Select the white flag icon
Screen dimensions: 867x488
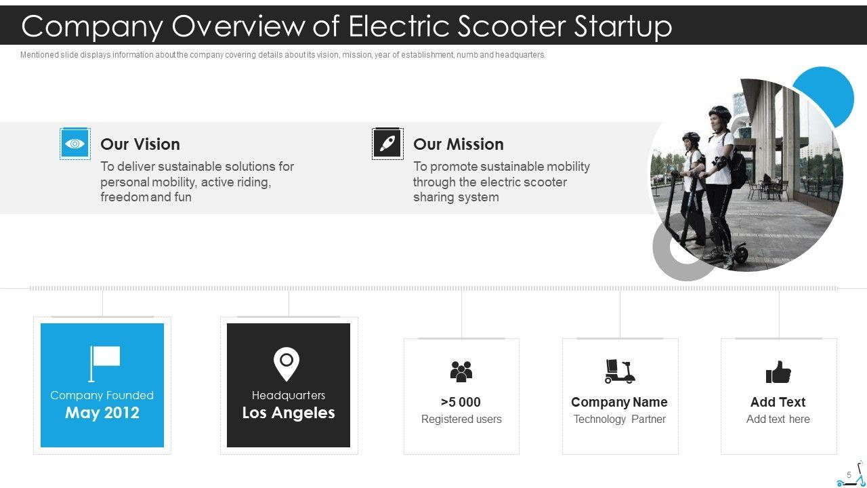tap(104, 363)
